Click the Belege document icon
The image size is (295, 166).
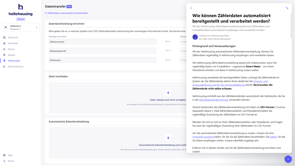5,55
